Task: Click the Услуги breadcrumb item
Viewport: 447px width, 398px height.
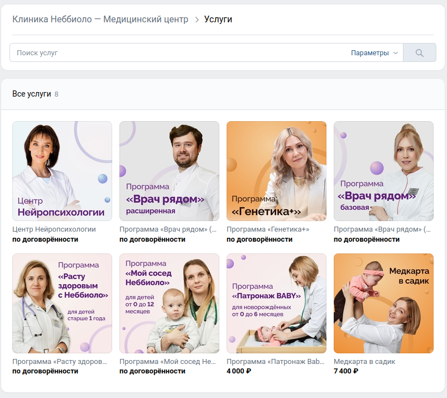Action: tap(218, 19)
